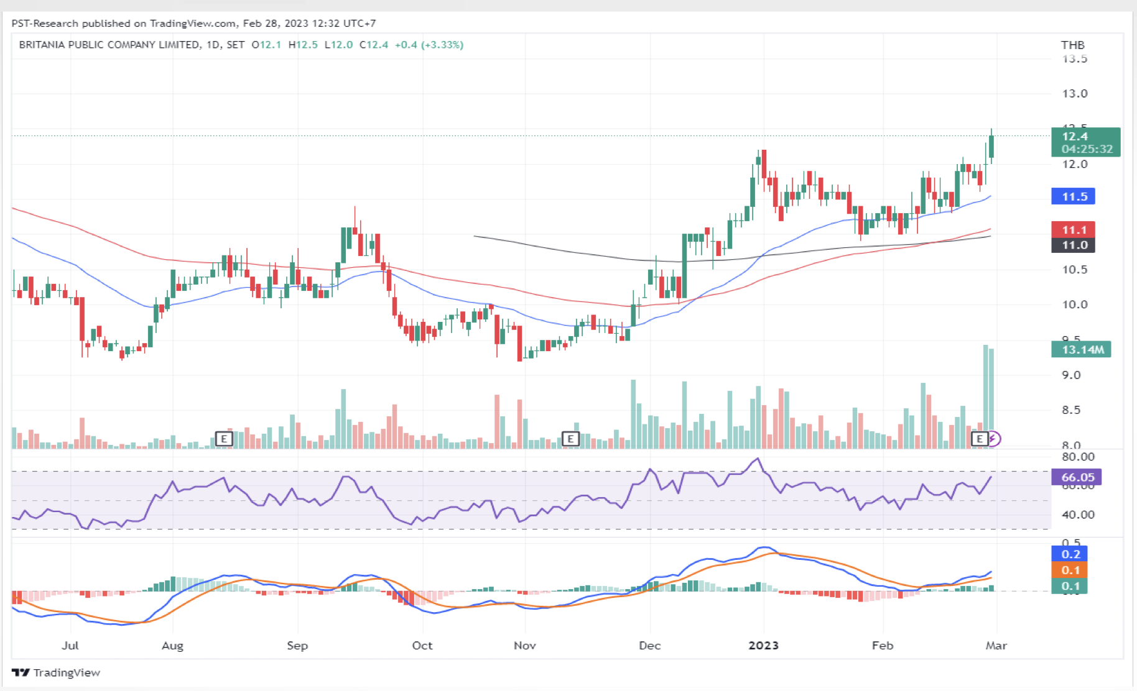Click the Aug label on time axis
This screenshot has height=691, width=1137.
pyautogui.click(x=172, y=645)
